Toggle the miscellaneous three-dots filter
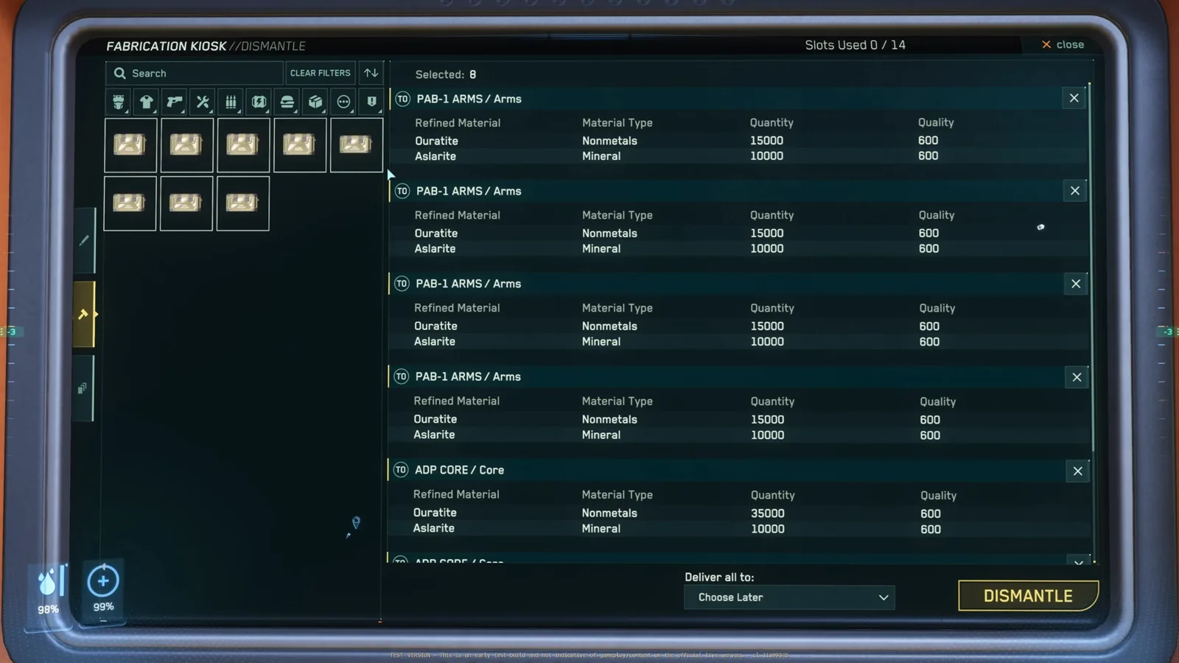 tap(343, 102)
